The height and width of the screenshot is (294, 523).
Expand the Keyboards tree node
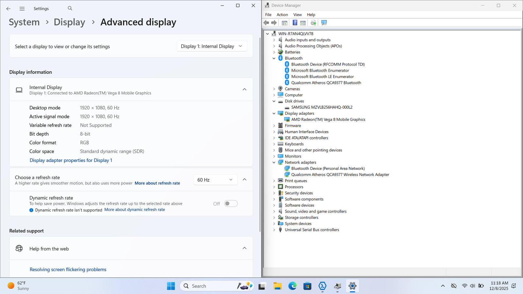[274, 144]
